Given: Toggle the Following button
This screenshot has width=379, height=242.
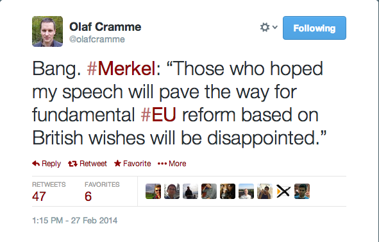Looking at the screenshot, I should [314, 28].
